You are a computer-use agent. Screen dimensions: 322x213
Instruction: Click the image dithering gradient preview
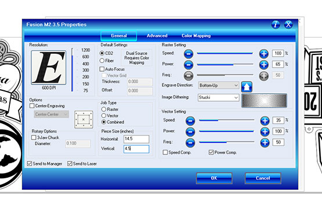point(265,100)
